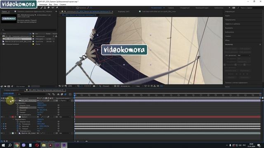
Task: Open Opera browser from the taskbar
Action: click(x=37, y=145)
